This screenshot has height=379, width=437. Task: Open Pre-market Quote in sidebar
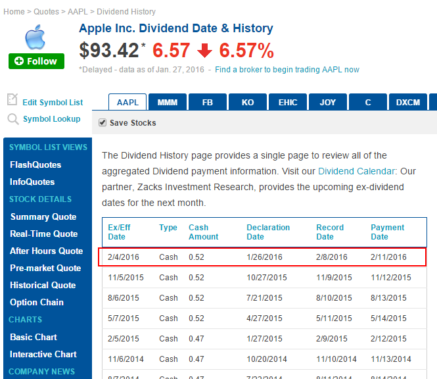click(45, 268)
